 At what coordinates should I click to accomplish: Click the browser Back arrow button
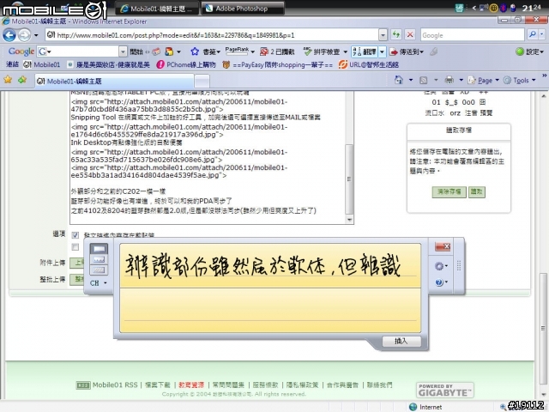[x=9, y=35]
